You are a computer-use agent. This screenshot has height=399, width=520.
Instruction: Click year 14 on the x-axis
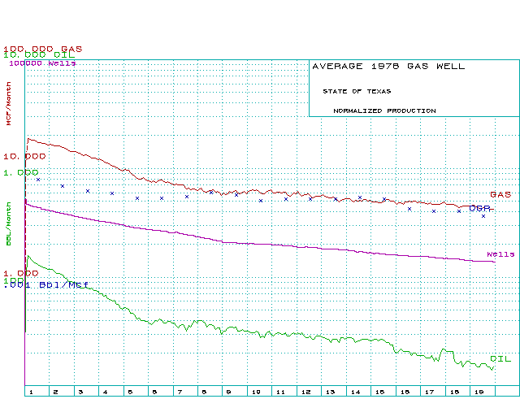(x=354, y=392)
